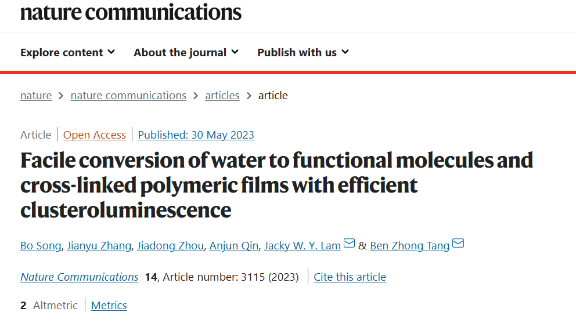Open the nature communications breadcrumb link
576x330 pixels.
128,96
